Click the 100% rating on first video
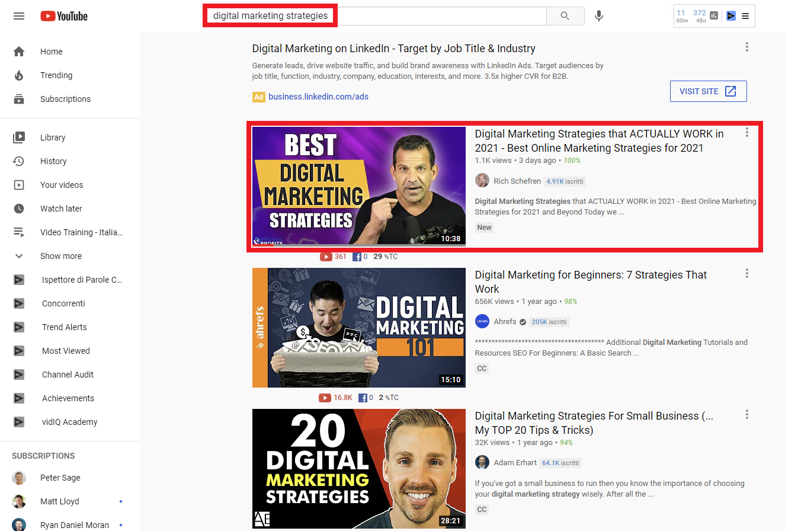785x531 pixels. [572, 161]
